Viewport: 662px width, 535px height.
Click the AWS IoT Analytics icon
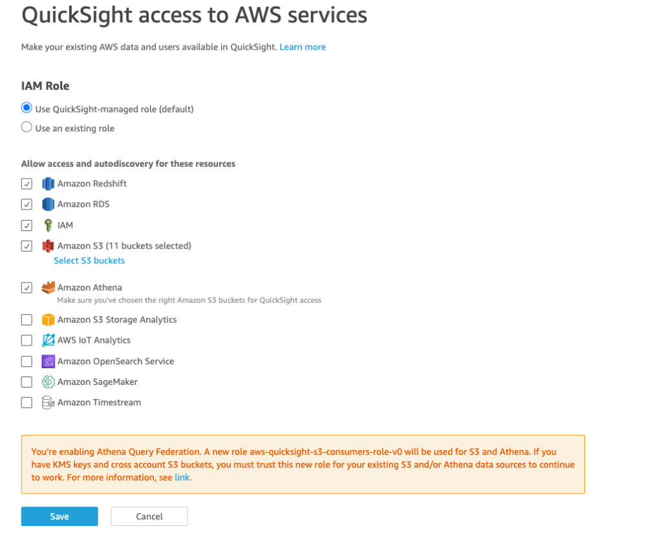pos(47,340)
